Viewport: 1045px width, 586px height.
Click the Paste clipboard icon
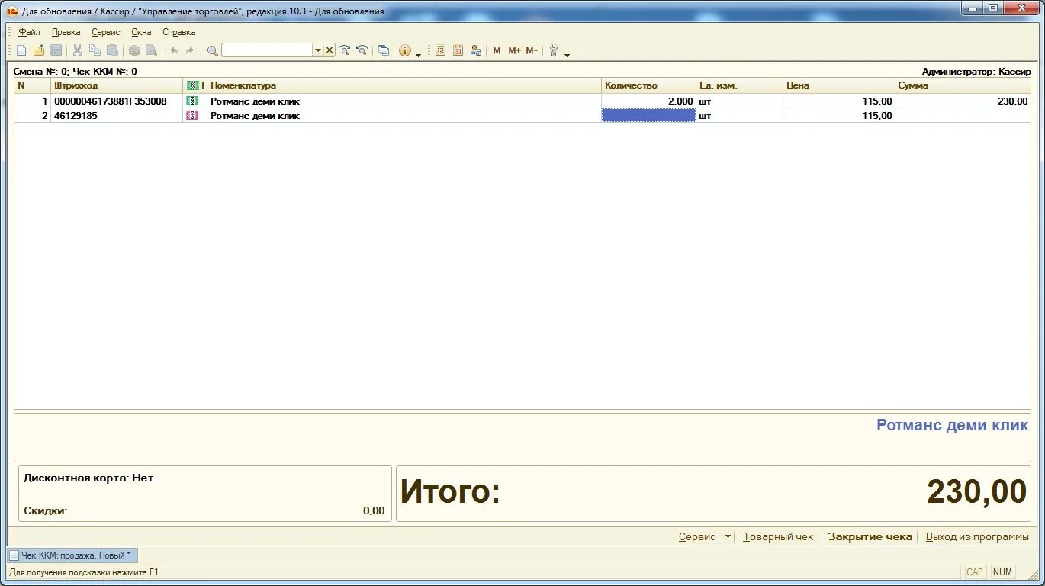click(x=112, y=50)
